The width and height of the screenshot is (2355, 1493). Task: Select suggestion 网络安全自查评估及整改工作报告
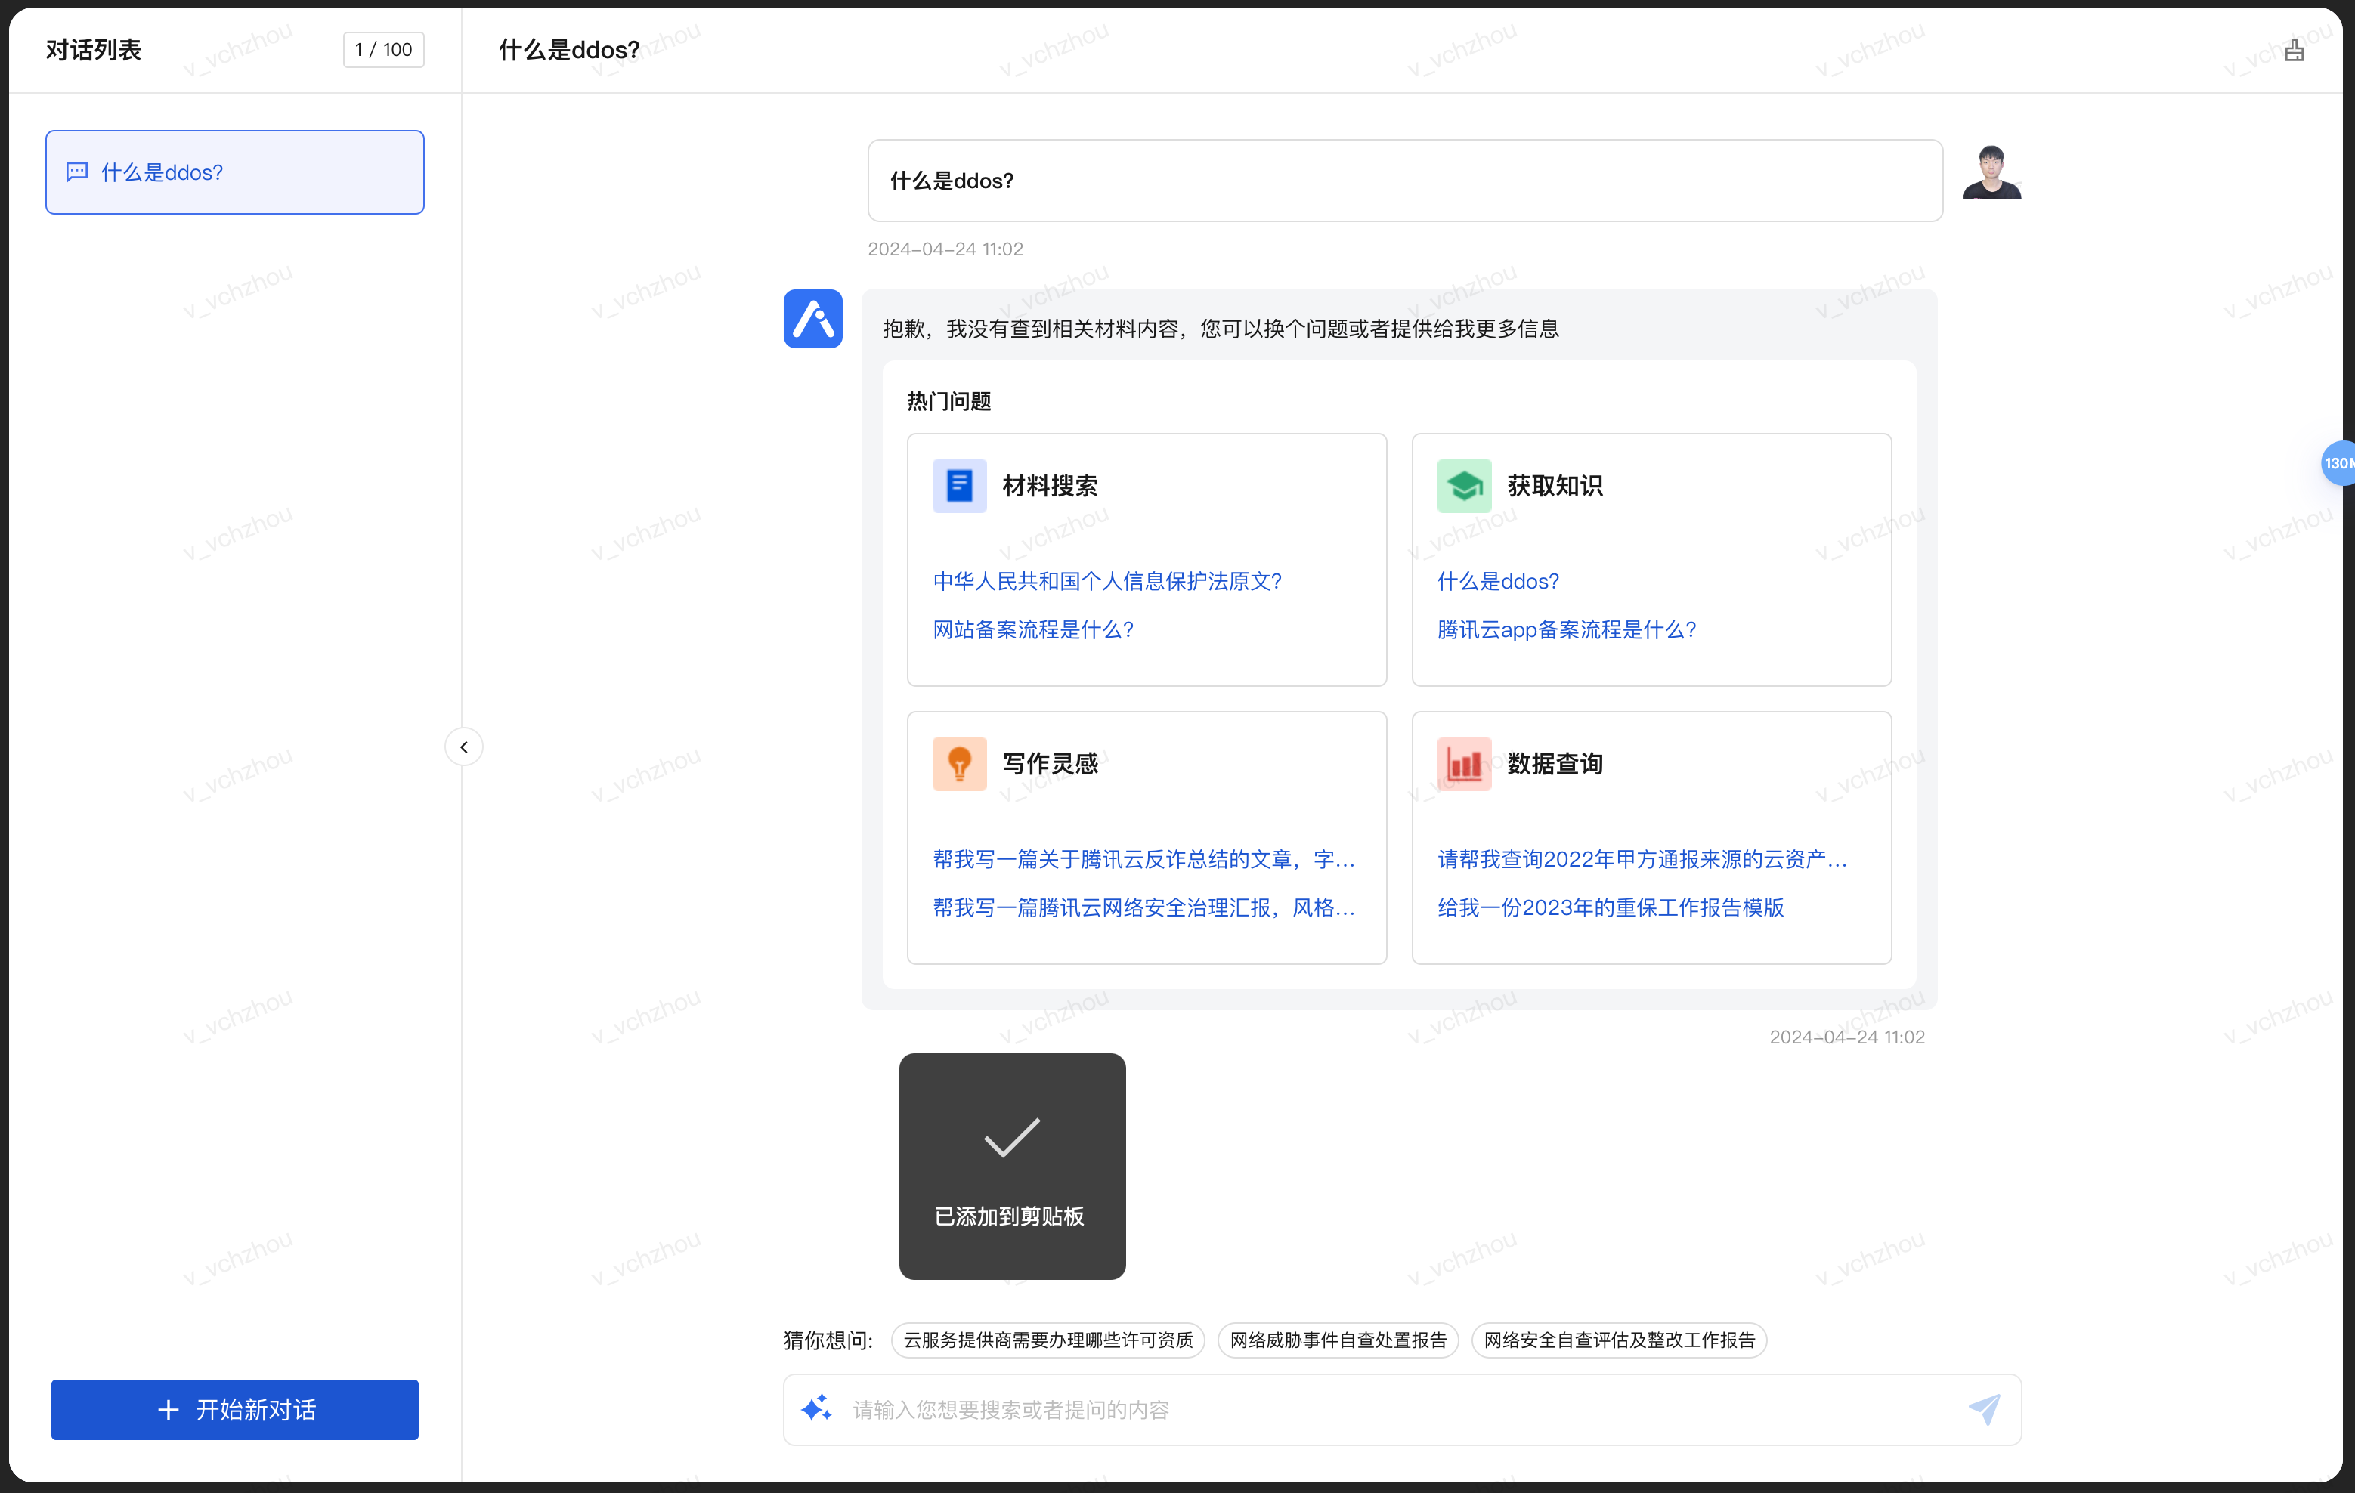1620,1340
